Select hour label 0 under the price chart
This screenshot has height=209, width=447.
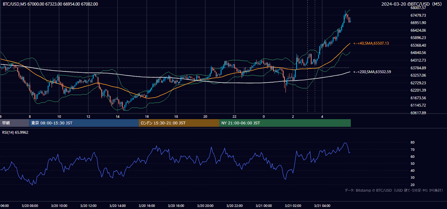tap(264, 116)
